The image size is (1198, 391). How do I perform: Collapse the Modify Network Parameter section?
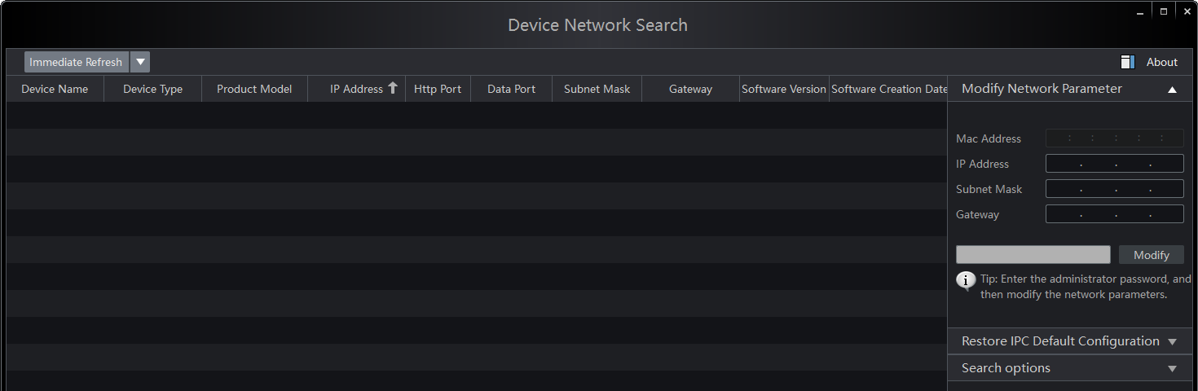1172,90
